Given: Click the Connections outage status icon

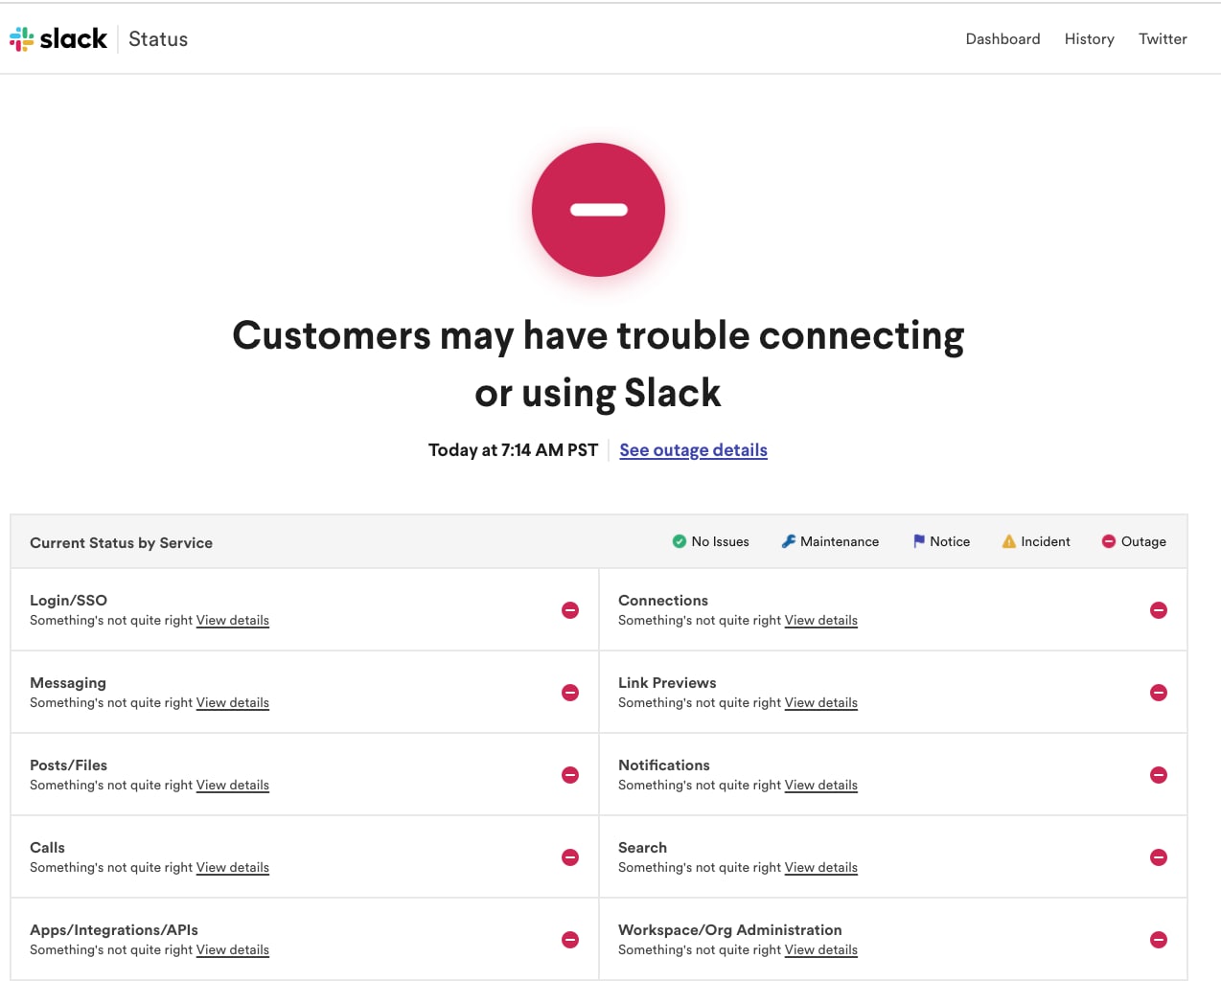Looking at the screenshot, I should pyautogui.click(x=1159, y=610).
